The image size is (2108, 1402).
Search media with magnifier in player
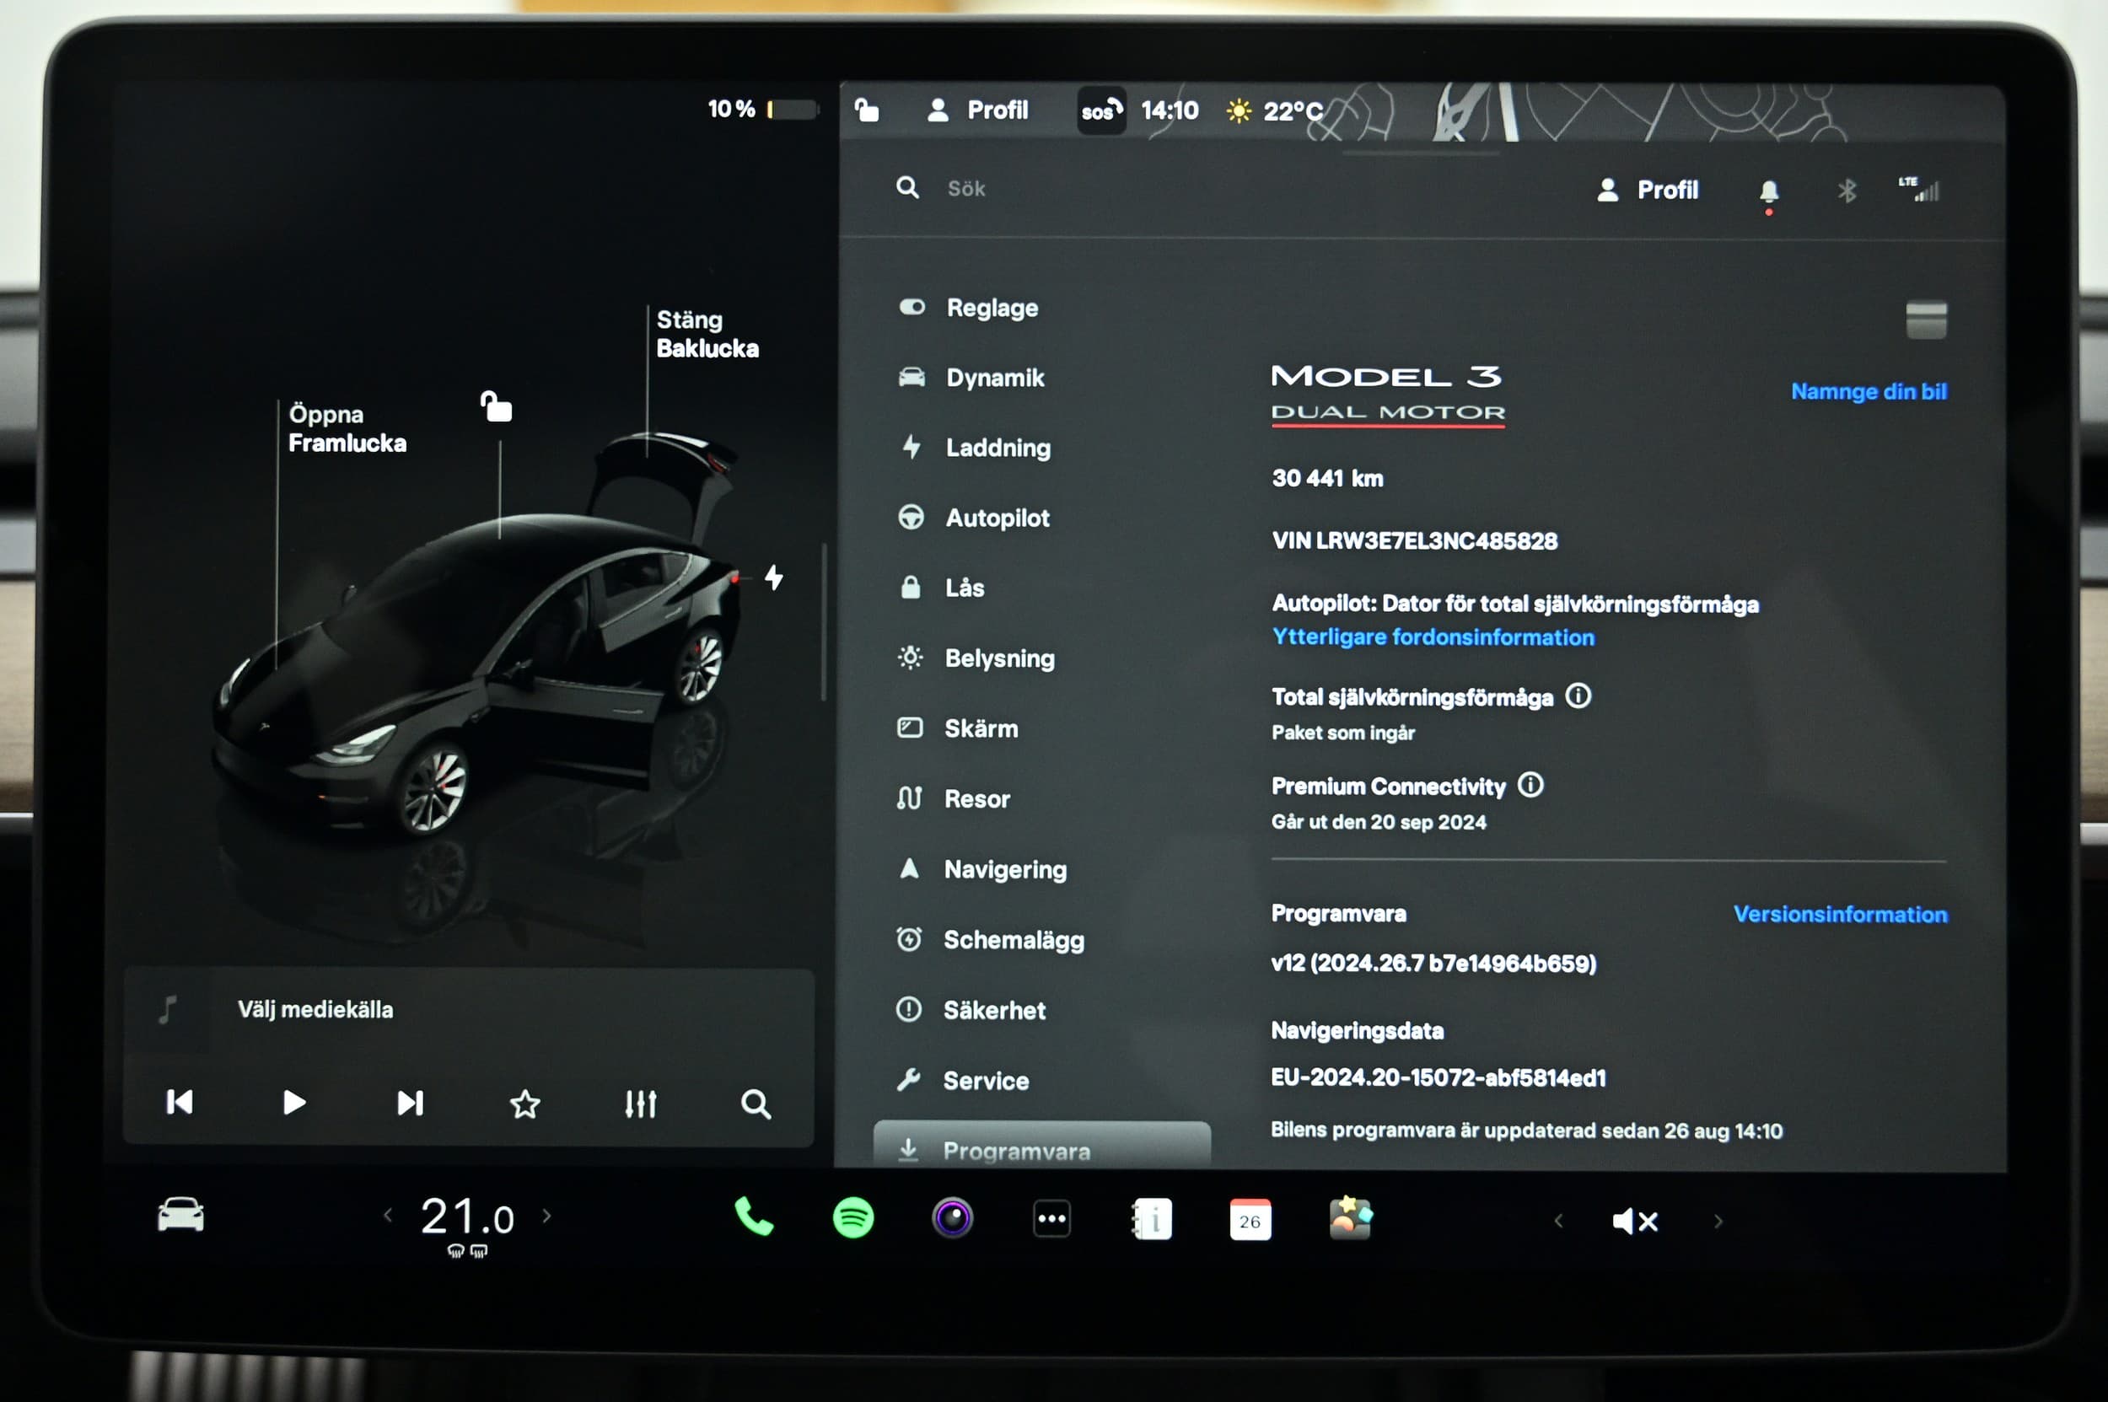coord(756,1104)
